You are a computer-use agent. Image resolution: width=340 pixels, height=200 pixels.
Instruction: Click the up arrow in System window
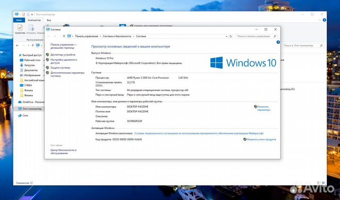[63, 36]
